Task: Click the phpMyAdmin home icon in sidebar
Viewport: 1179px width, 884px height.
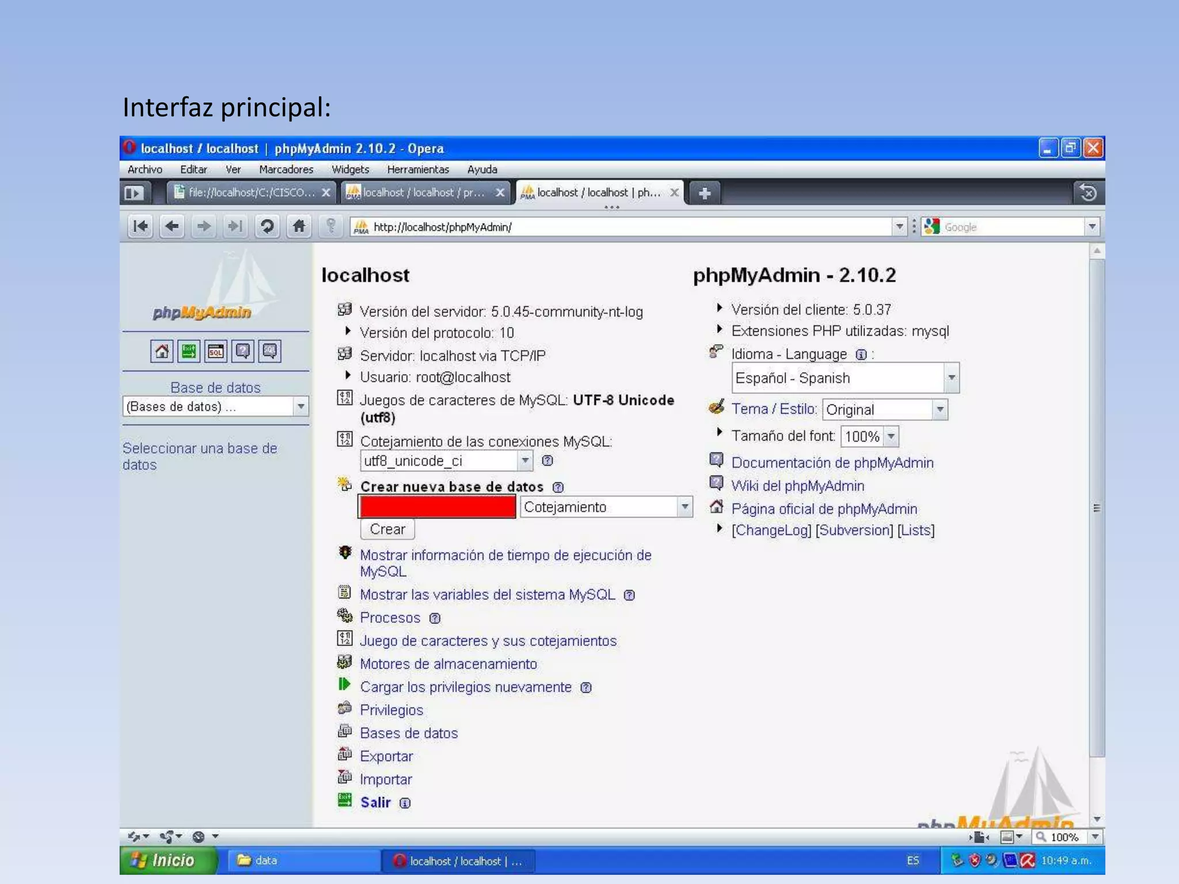Action: tap(162, 351)
